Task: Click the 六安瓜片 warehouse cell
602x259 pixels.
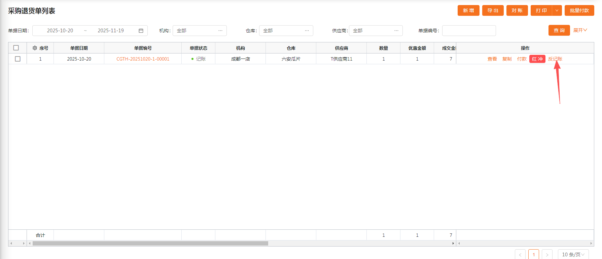Action: click(x=291, y=59)
